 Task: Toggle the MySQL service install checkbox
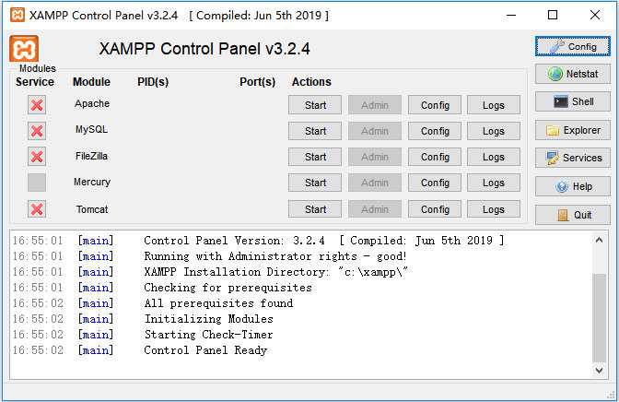pos(37,131)
